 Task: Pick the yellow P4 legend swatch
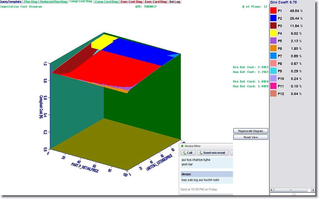tap(273, 33)
